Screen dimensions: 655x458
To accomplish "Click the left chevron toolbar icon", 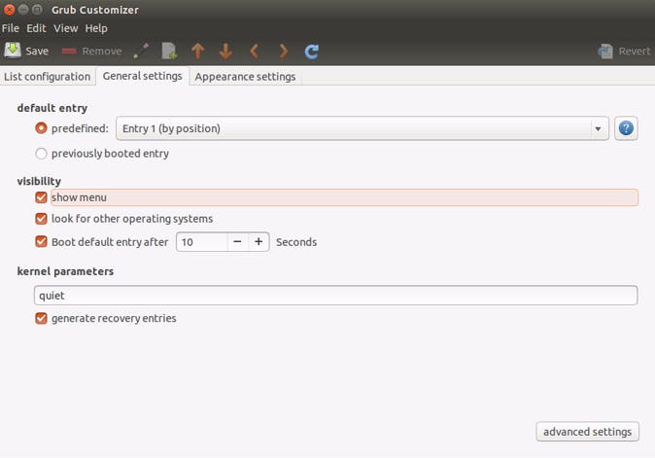I will coord(254,51).
